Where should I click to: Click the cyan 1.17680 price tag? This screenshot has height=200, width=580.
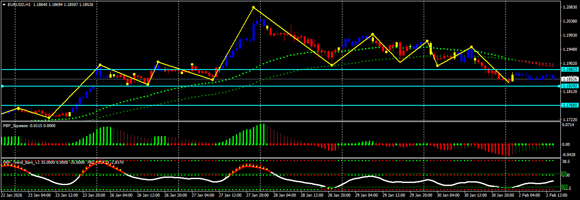[569, 105]
